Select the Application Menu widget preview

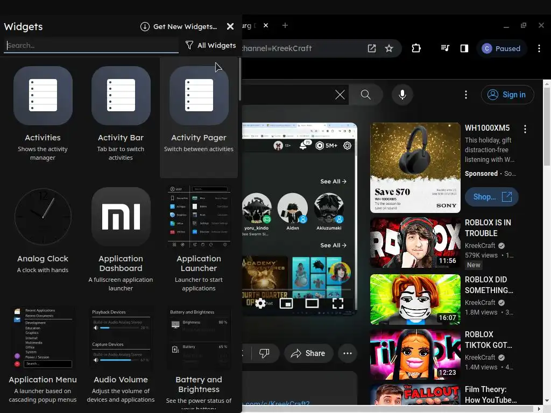pos(43,338)
